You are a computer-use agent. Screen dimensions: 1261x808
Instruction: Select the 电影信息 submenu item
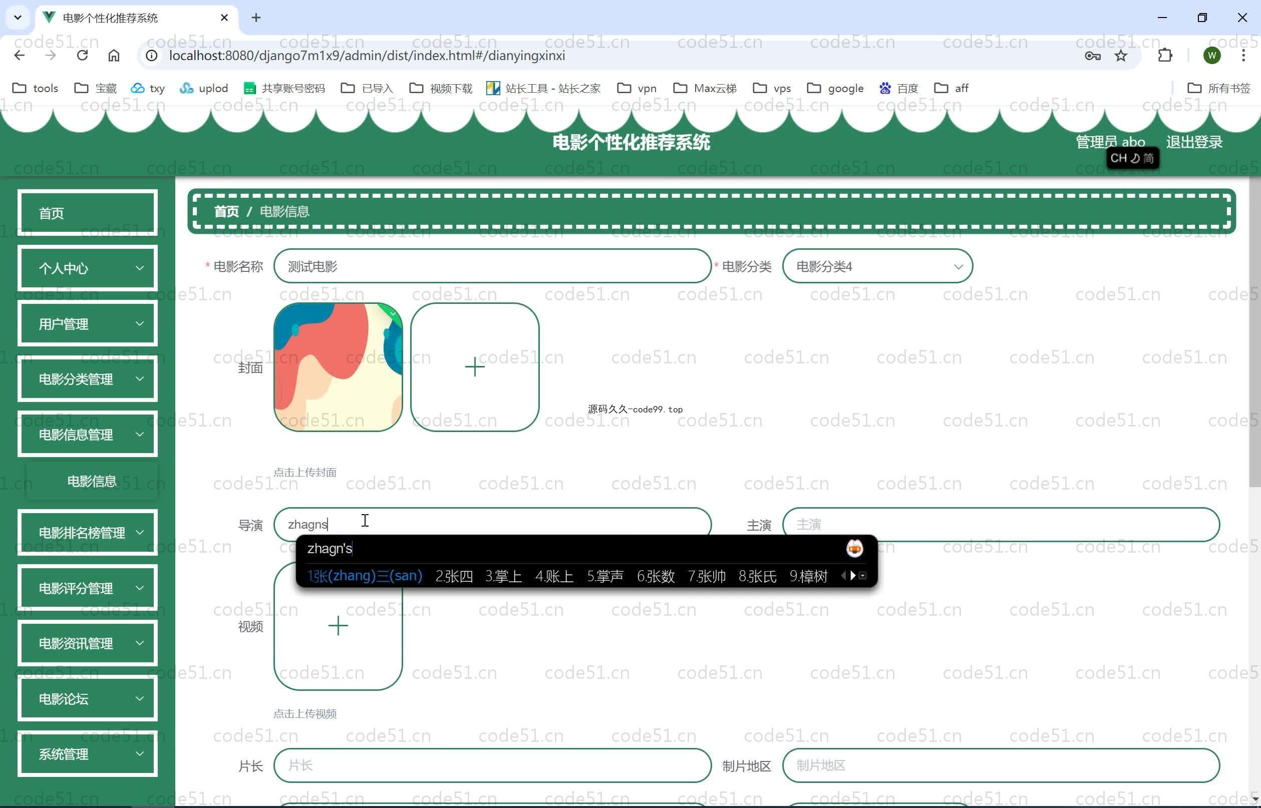point(92,481)
